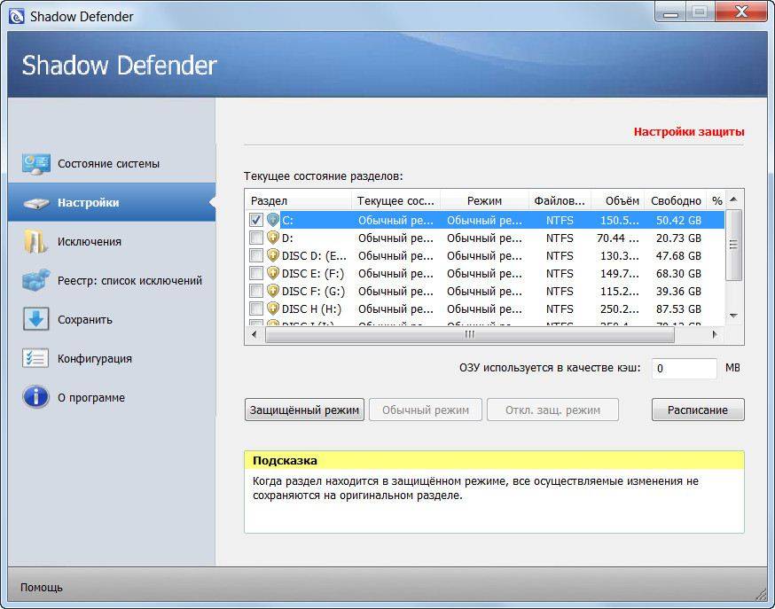Click the vertical scrollbar down arrow

pyautogui.click(x=733, y=316)
